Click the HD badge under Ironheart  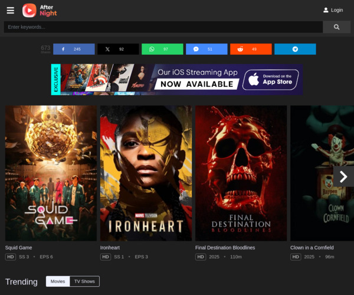(x=106, y=257)
